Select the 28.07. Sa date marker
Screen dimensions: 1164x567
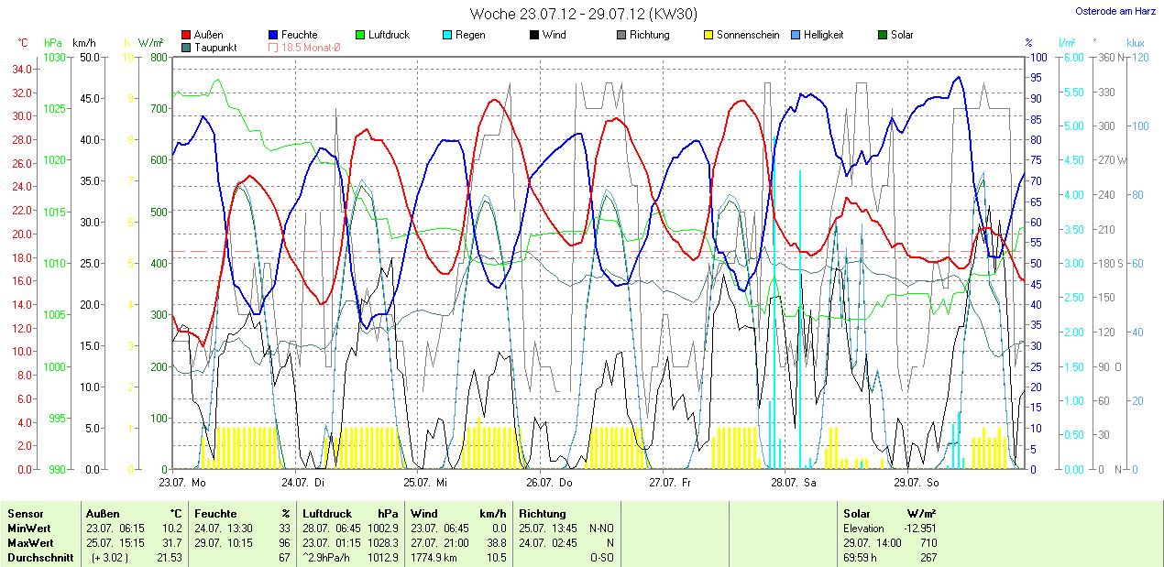point(794,482)
